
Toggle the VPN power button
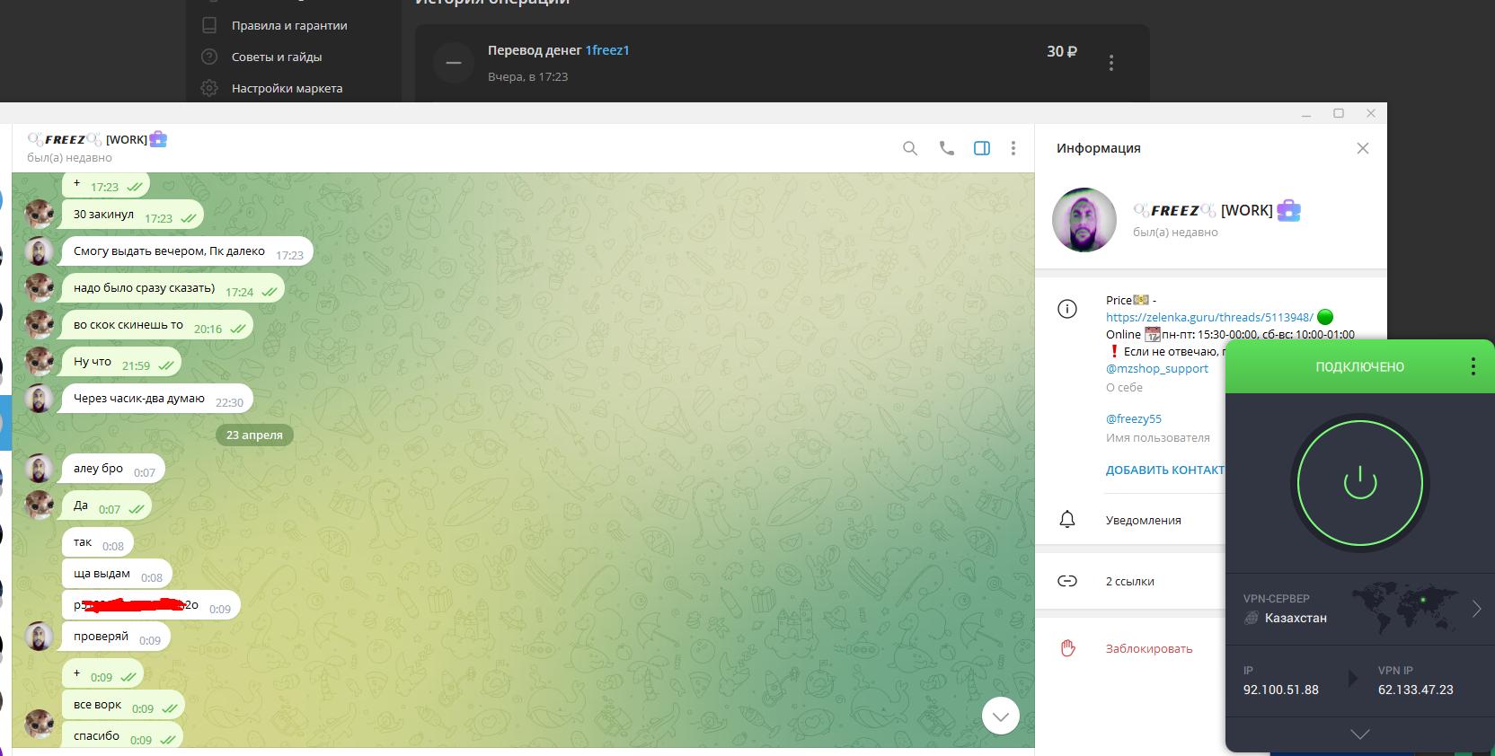pyautogui.click(x=1360, y=483)
